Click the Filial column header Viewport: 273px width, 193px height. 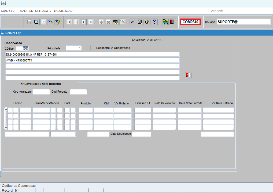point(67,103)
